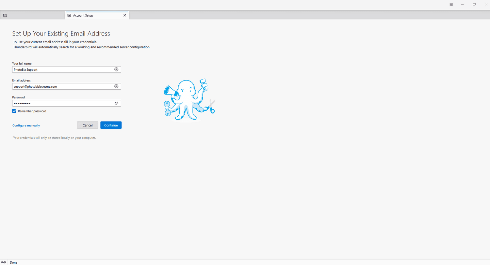This screenshot has height=265, width=490.
Task: Click the info icon beside the email address field
Action: (116, 86)
